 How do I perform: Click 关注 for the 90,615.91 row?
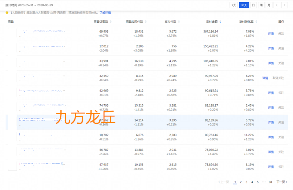click(281, 93)
